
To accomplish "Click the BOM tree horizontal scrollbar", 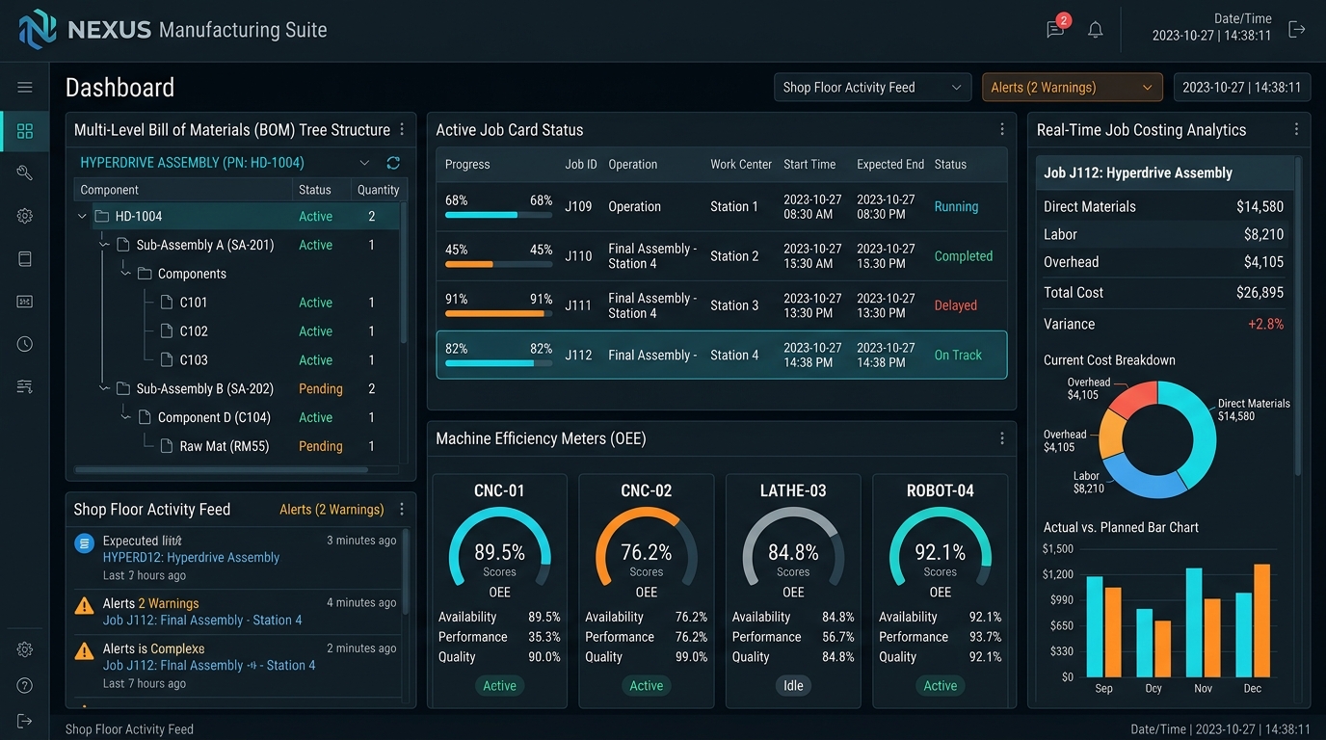I will [x=222, y=470].
